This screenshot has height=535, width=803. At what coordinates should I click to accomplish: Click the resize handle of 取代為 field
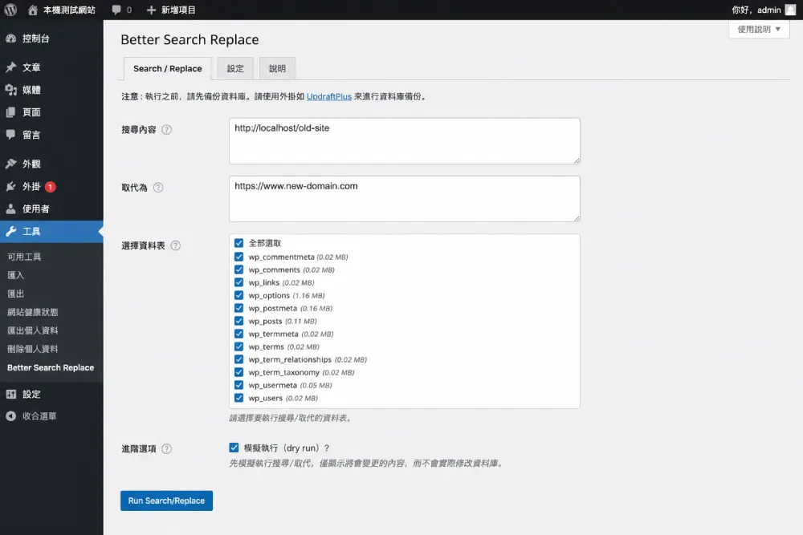[x=577, y=218]
